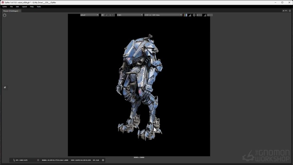Screen dimensions: 293x165
Task: Close the Viewer [Catalogue] tab
Action: coord(20,11)
